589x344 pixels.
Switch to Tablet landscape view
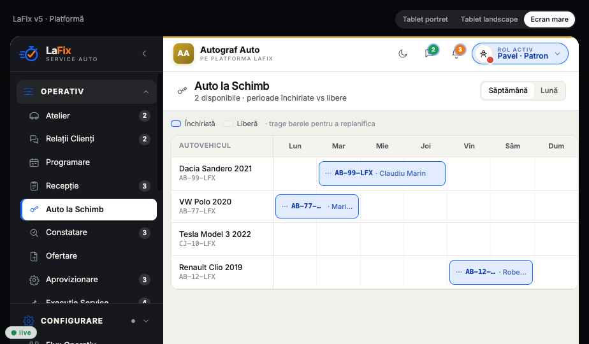489,19
